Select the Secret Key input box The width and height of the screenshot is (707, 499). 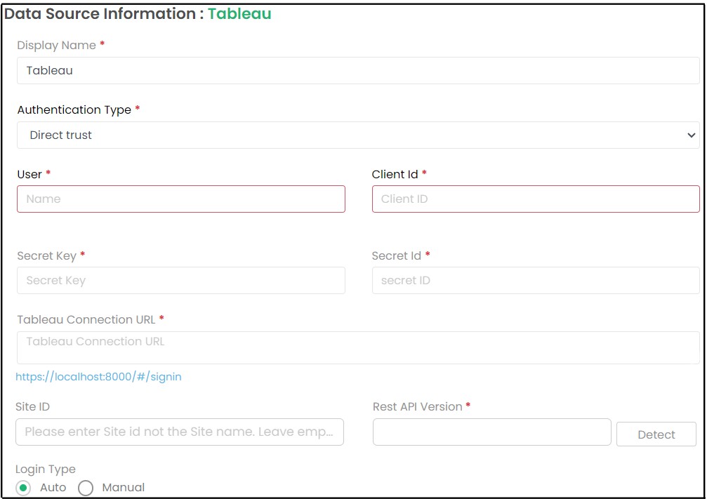click(x=181, y=281)
